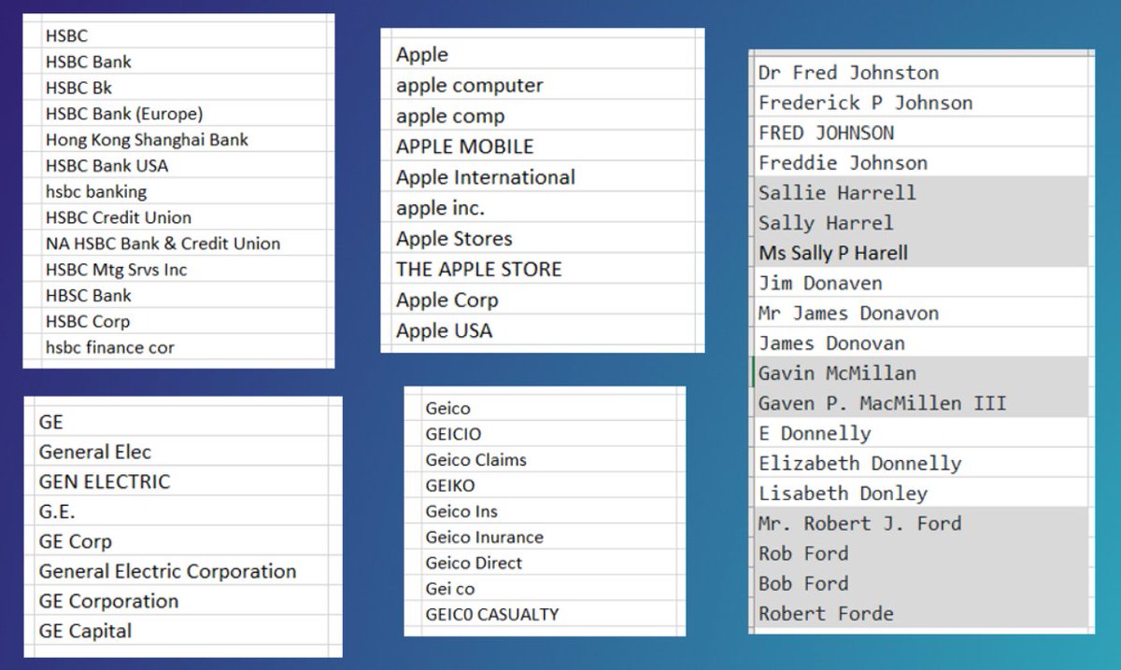Select the 'G.E.' cell
This screenshot has width=1121, height=670.
[x=183, y=512]
